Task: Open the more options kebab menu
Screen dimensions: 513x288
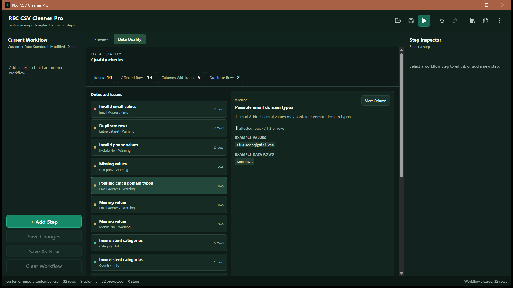Action: pos(499,21)
